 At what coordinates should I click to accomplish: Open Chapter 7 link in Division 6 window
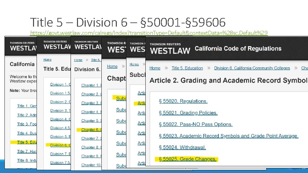tap(91, 138)
